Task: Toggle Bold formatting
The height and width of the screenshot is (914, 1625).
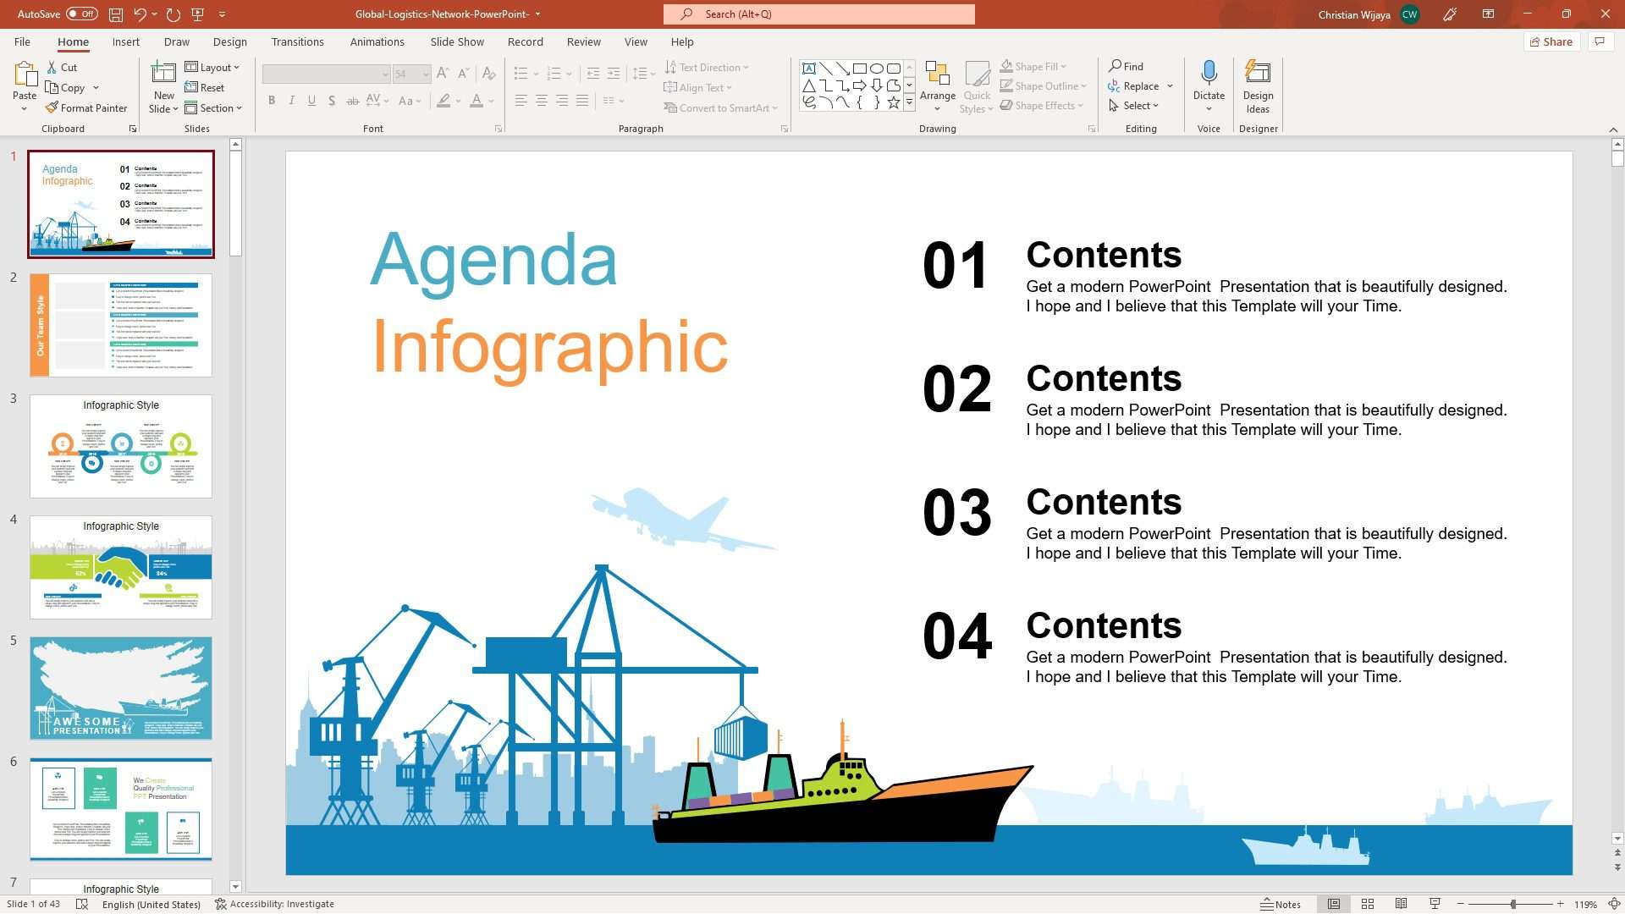Action: pos(272,101)
